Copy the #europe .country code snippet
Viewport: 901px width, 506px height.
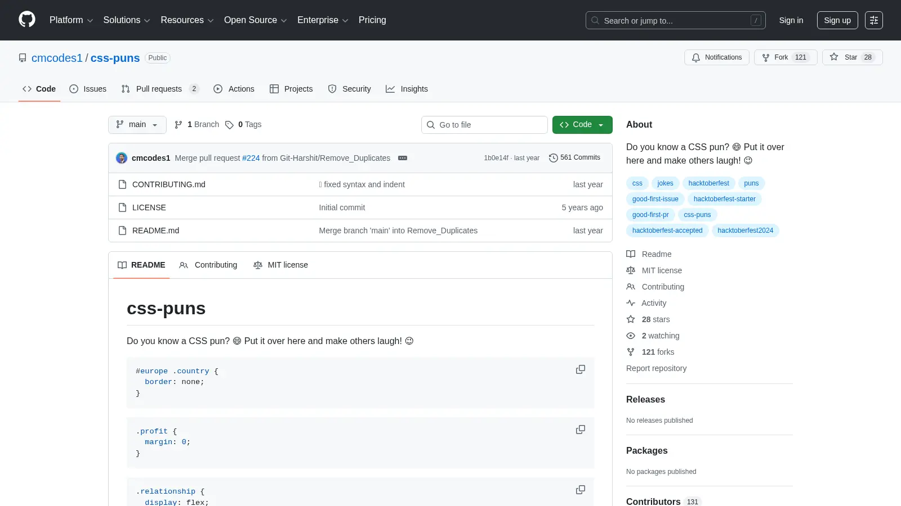(x=580, y=369)
